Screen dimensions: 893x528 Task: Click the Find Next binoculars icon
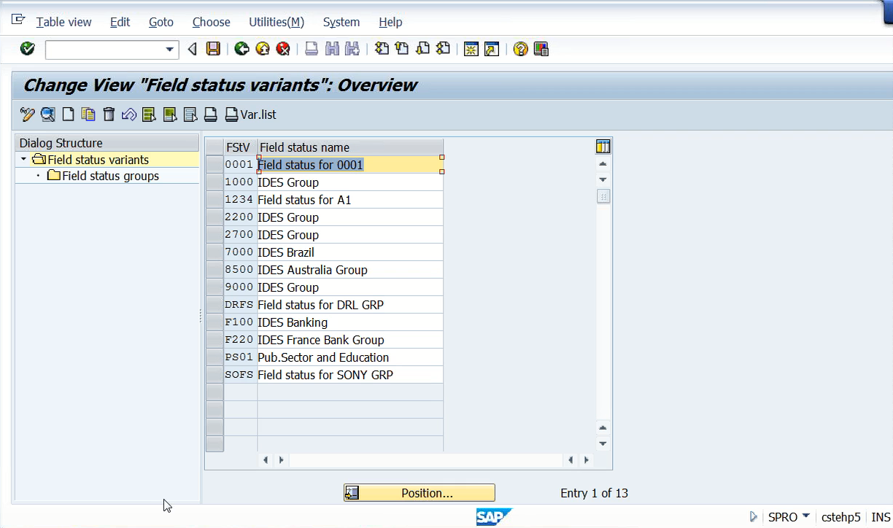352,49
